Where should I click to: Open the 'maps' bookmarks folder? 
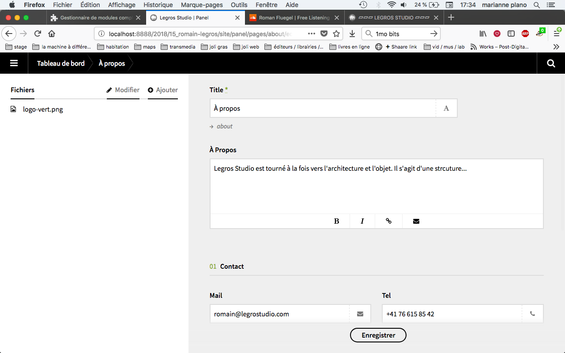pyautogui.click(x=145, y=47)
